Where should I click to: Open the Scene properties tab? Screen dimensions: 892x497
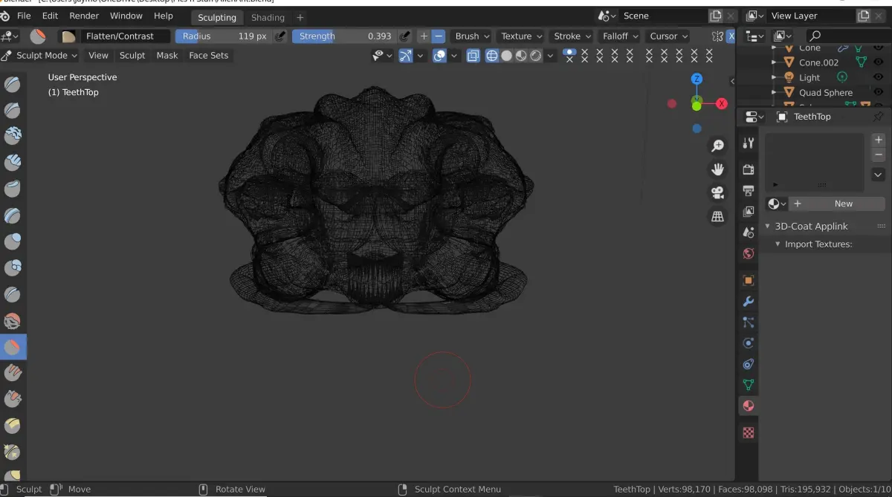(749, 233)
